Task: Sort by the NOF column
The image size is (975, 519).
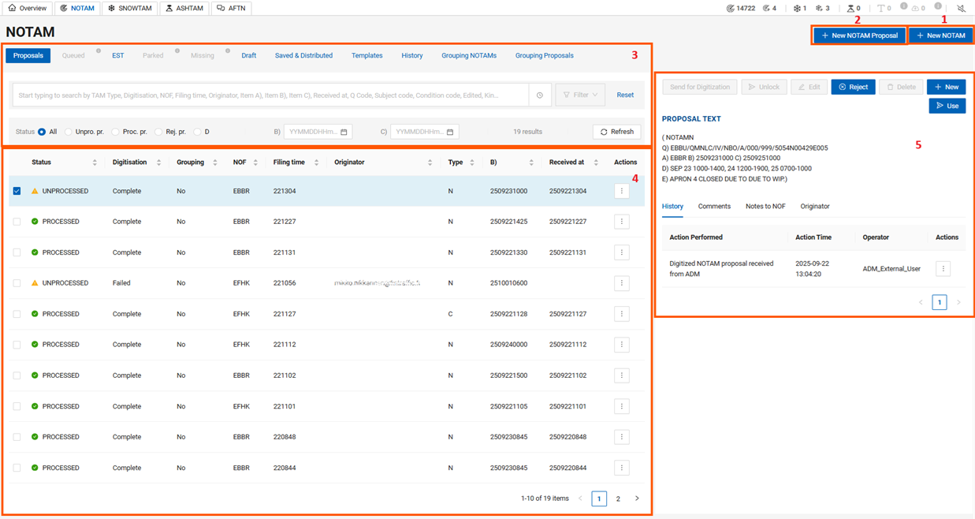Action: pyautogui.click(x=255, y=162)
